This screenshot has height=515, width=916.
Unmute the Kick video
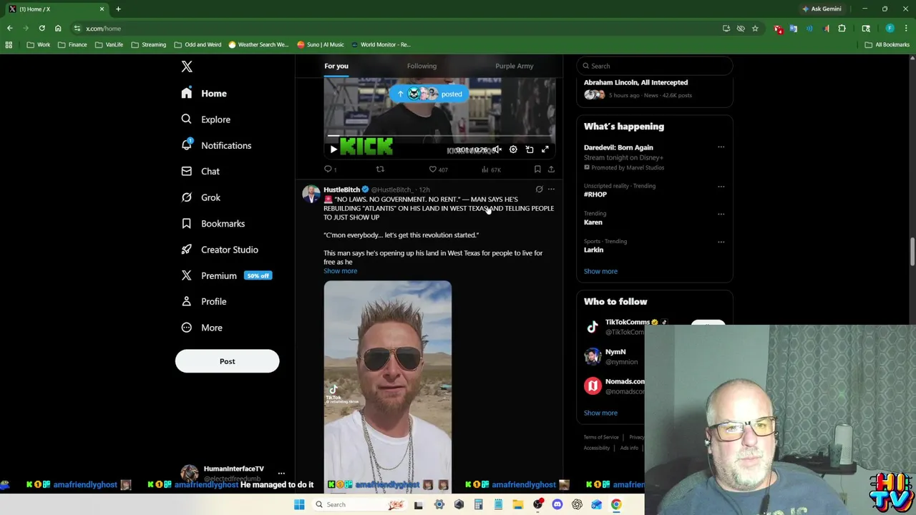click(497, 149)
